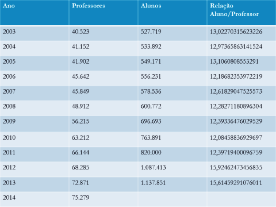The height and width of the screenshot is (207, 276).
Task: Click the 75.279 professors cell
Action: pos(81,197)
